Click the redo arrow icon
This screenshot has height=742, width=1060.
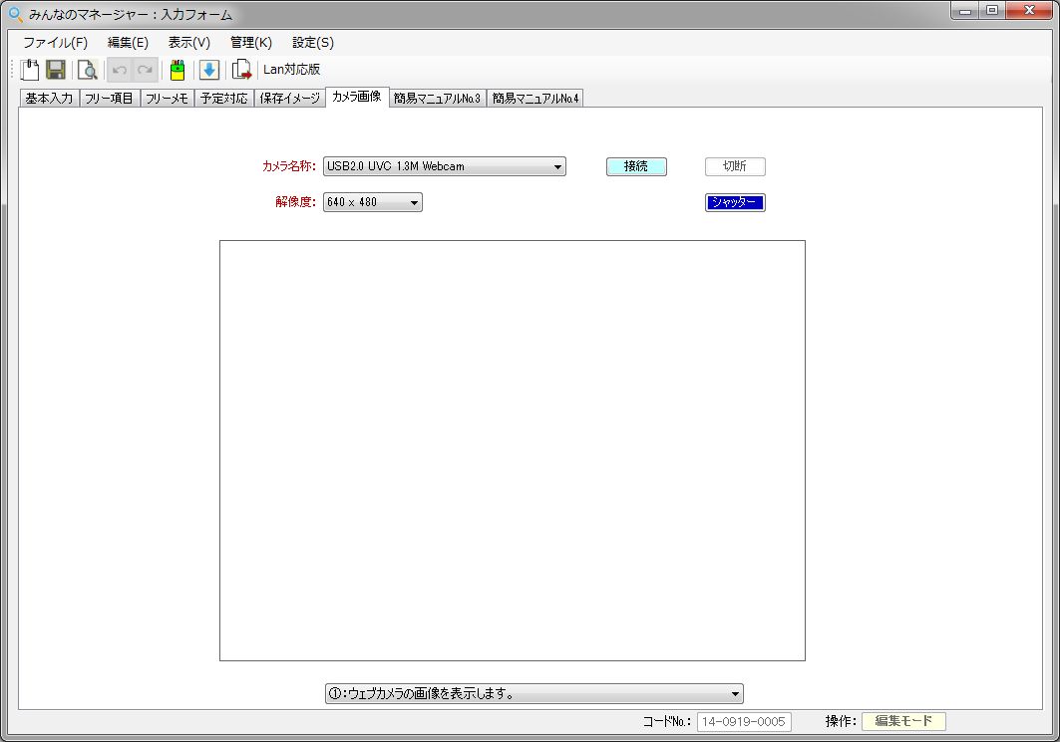(145, 70)
